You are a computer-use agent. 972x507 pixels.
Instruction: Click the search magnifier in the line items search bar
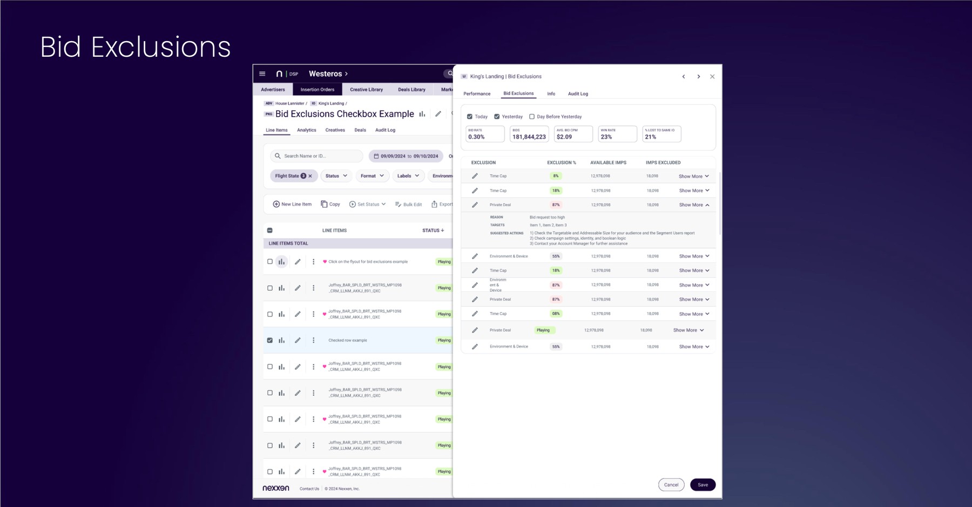click(277, 156)
